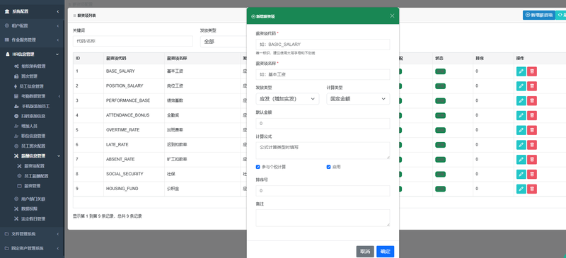Edit the LATE_RATE row
Viewport: 566px width, 258px height.
tap(521, 145)
